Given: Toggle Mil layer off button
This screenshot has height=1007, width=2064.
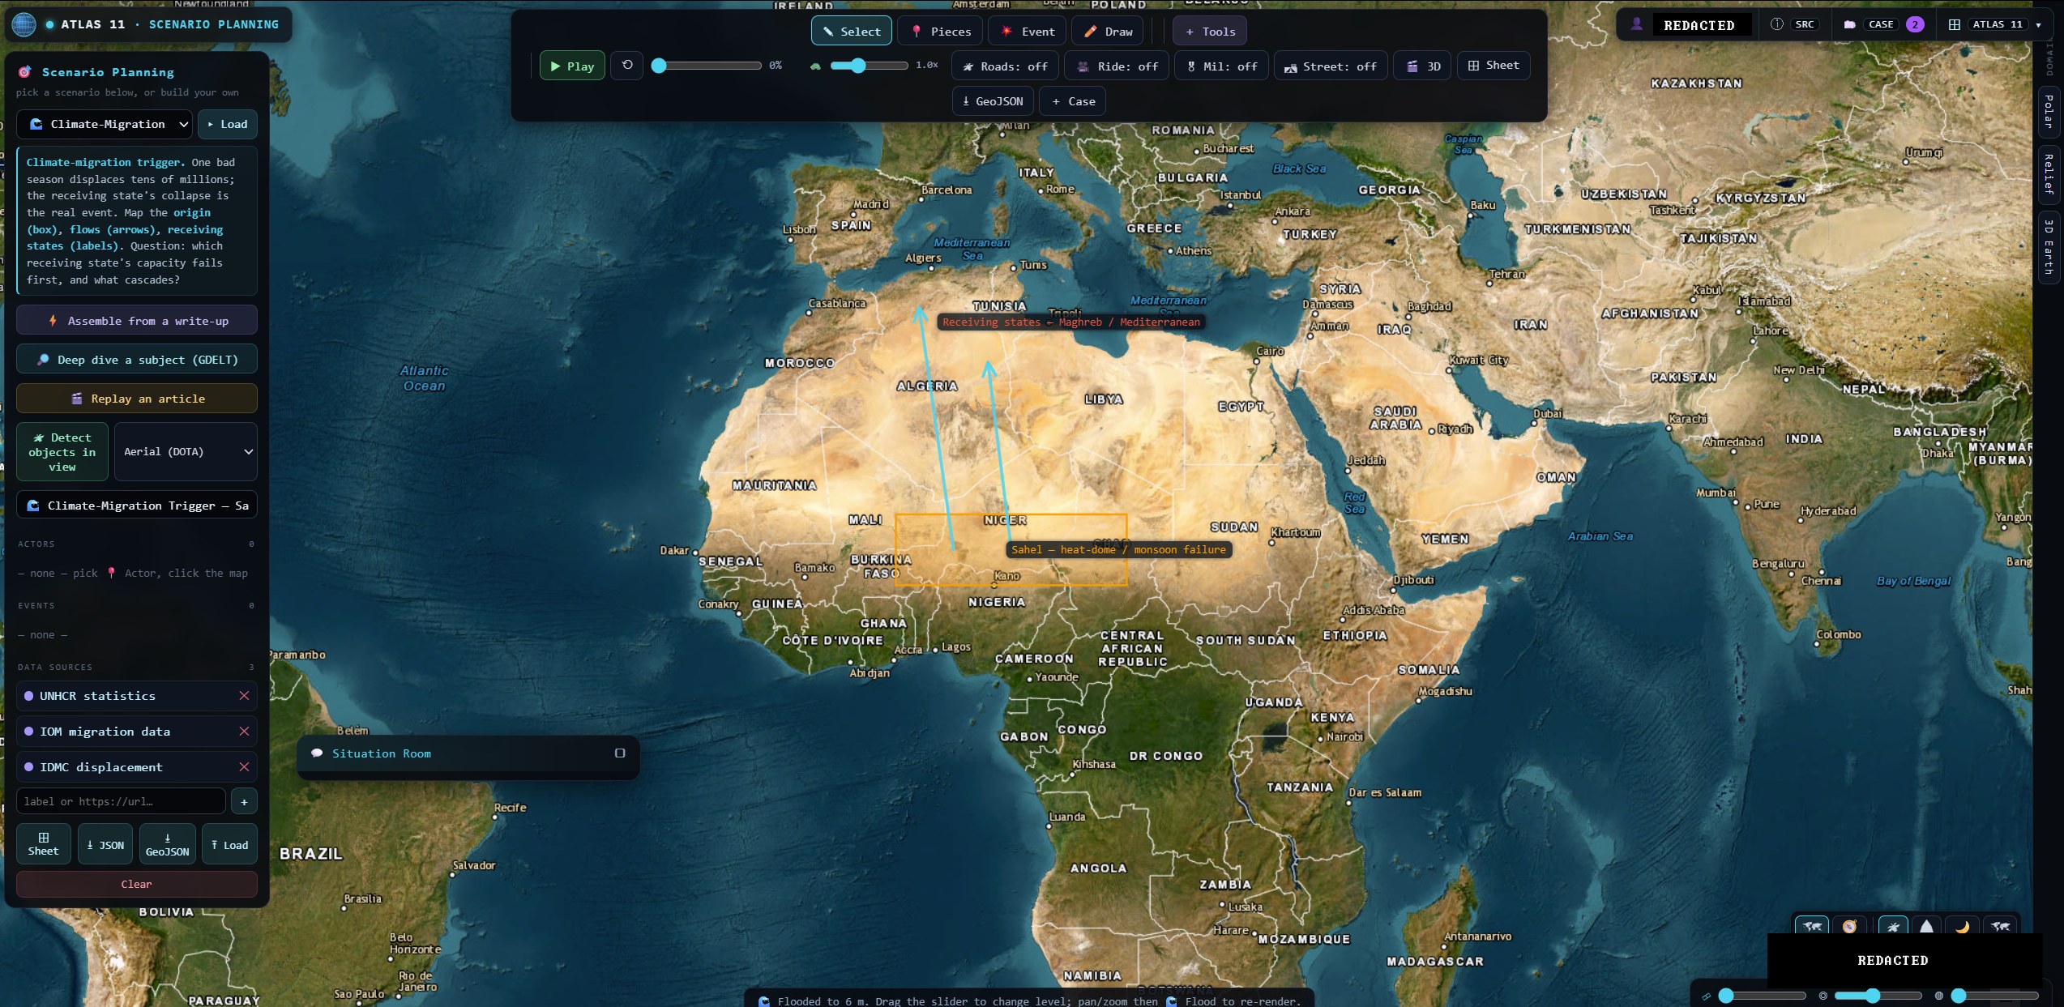Looking at the screenshot, I should point(1222,66).
